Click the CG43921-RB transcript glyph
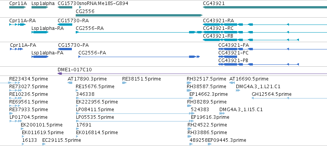The height and width of the screenshot is (146, 327). 251,40
